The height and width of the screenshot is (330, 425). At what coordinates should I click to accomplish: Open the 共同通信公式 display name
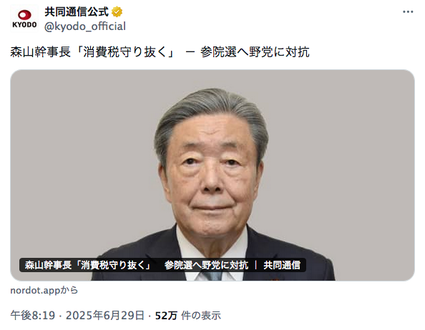tap(77, 12)
